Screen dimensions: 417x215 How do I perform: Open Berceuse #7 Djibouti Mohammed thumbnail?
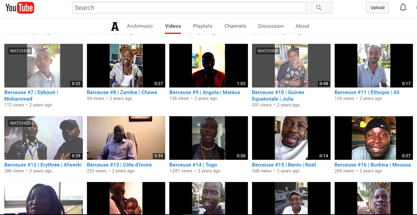(x=44, y=65)
